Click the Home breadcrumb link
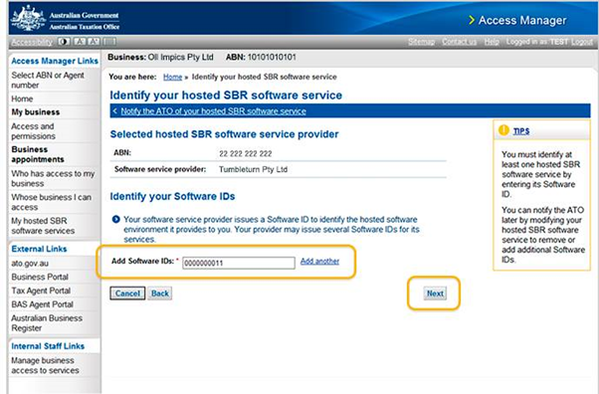This screenshot has height=394, width=599. click(x=172, y=77)
